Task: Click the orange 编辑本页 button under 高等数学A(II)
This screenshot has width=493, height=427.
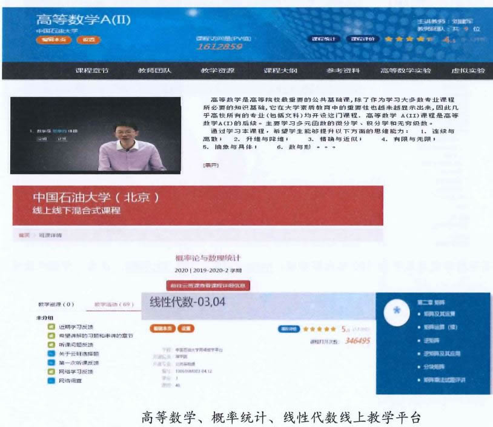Action: tap(56, 40)
